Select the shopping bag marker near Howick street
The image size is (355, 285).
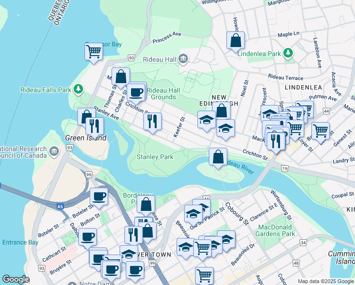tap(235, 40)
